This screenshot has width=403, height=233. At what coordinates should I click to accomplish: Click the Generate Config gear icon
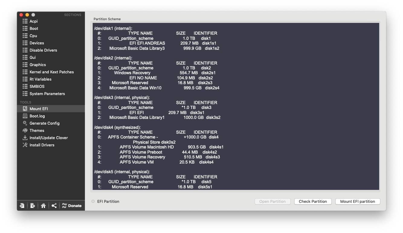point(25,123)
